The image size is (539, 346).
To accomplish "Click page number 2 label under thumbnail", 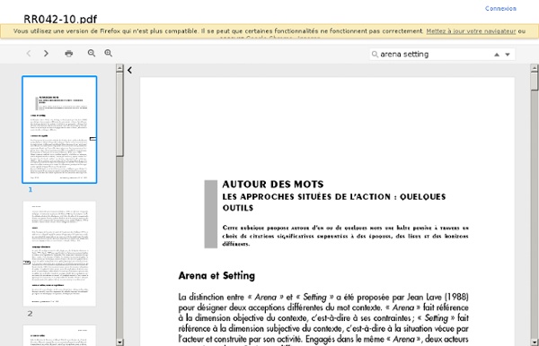I will tap(31, 314).
